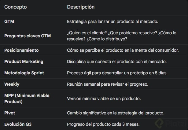
Task: Select the "GTM" concept cell
Action: 9,21
